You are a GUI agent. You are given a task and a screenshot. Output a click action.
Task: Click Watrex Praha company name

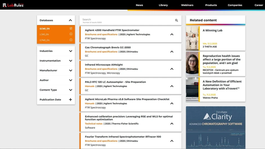click(x=210, y=98)
